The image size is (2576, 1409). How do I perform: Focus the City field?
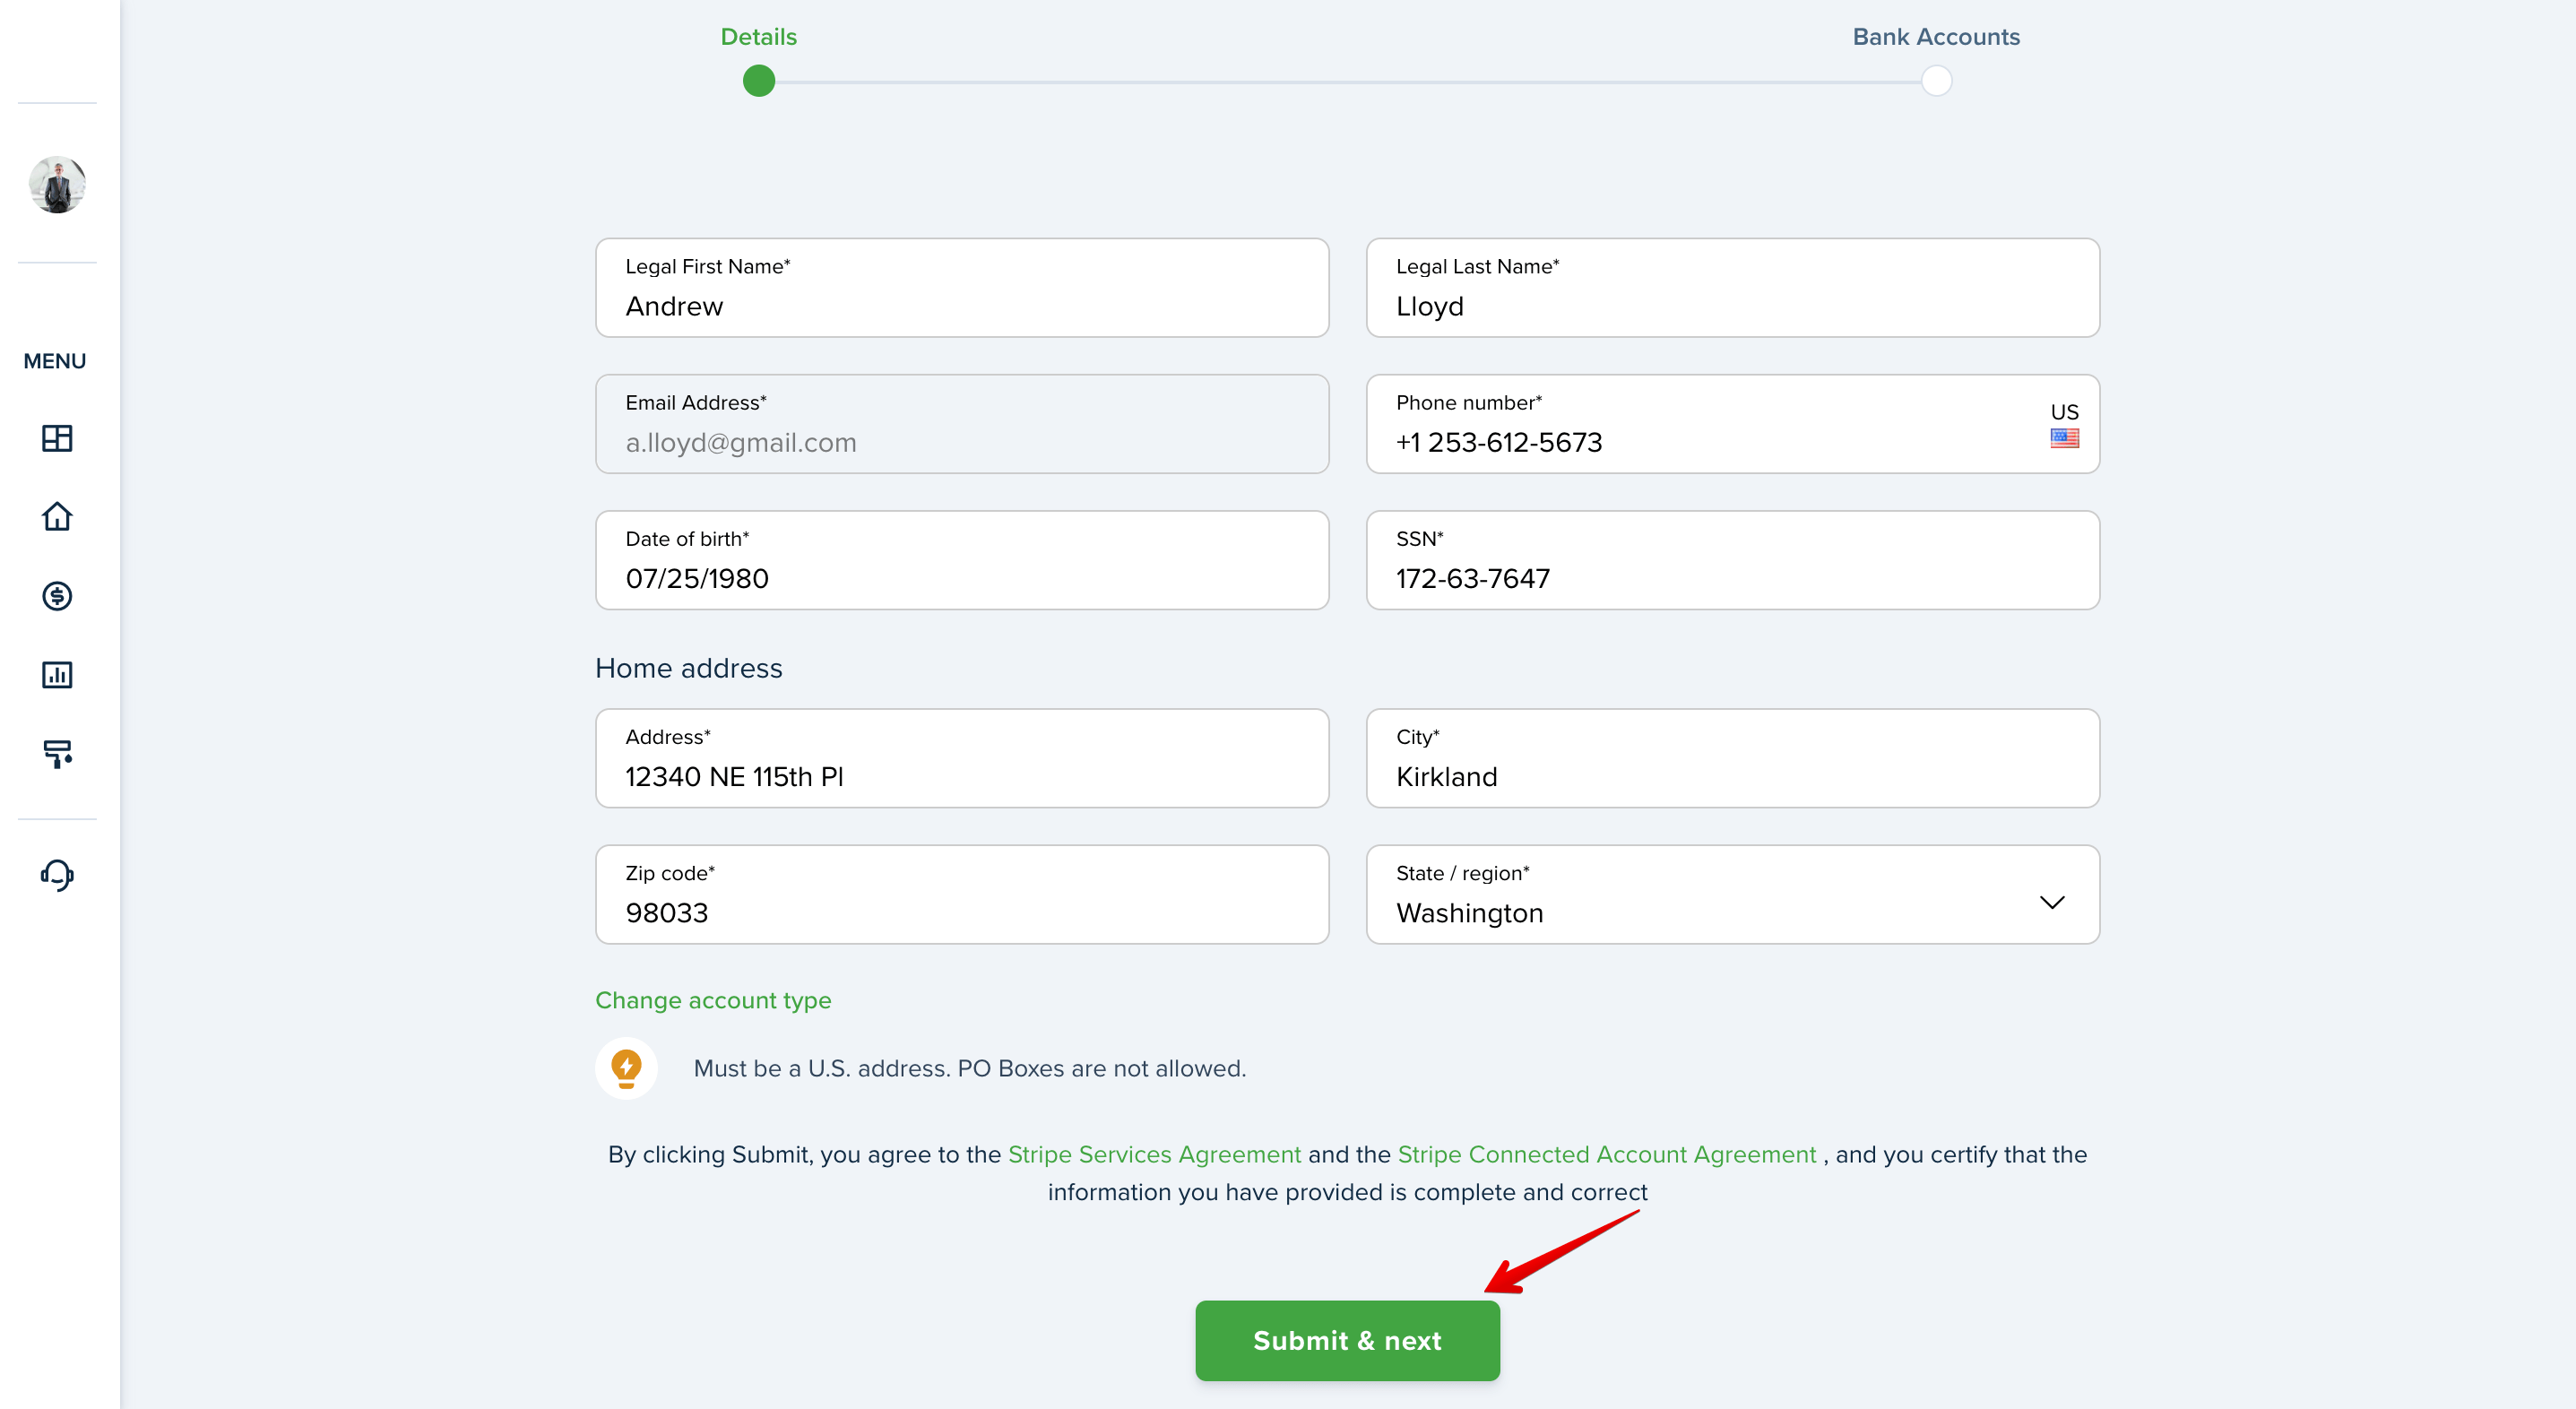(x=1732, y=758)
